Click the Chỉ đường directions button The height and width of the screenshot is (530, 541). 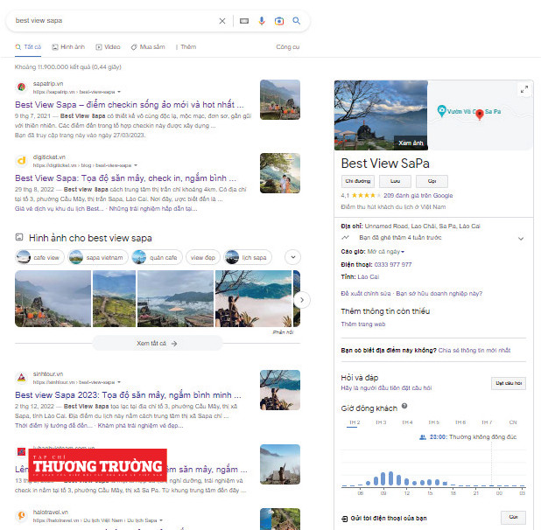356,180
